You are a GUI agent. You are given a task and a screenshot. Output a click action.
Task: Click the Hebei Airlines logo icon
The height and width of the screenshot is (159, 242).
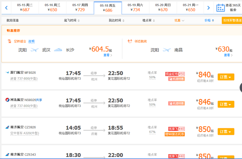pos(8,100)
